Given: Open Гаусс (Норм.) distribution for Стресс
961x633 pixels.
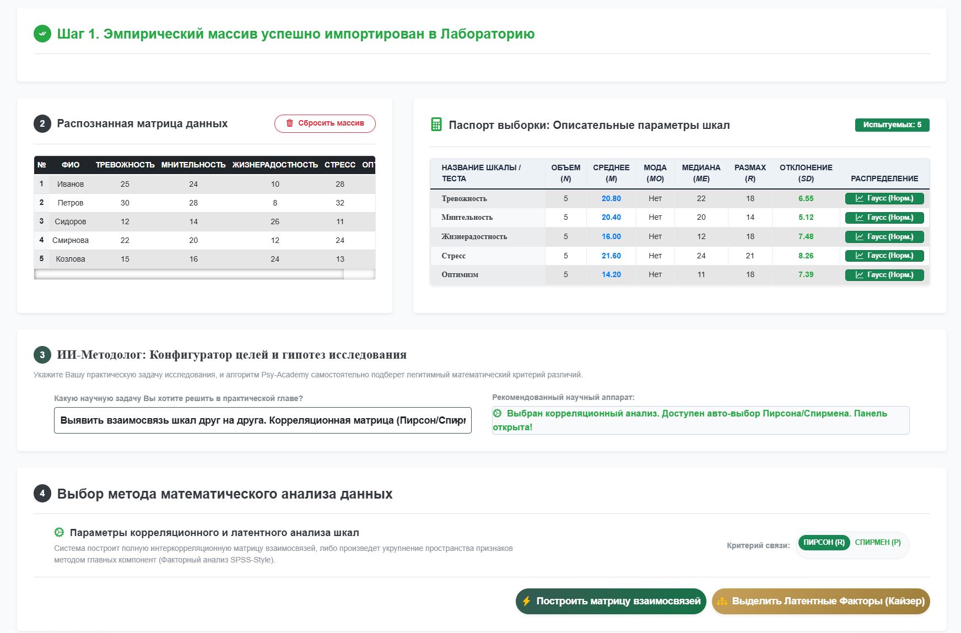Looking at the screenshot, I should click(x=884, y=256).
